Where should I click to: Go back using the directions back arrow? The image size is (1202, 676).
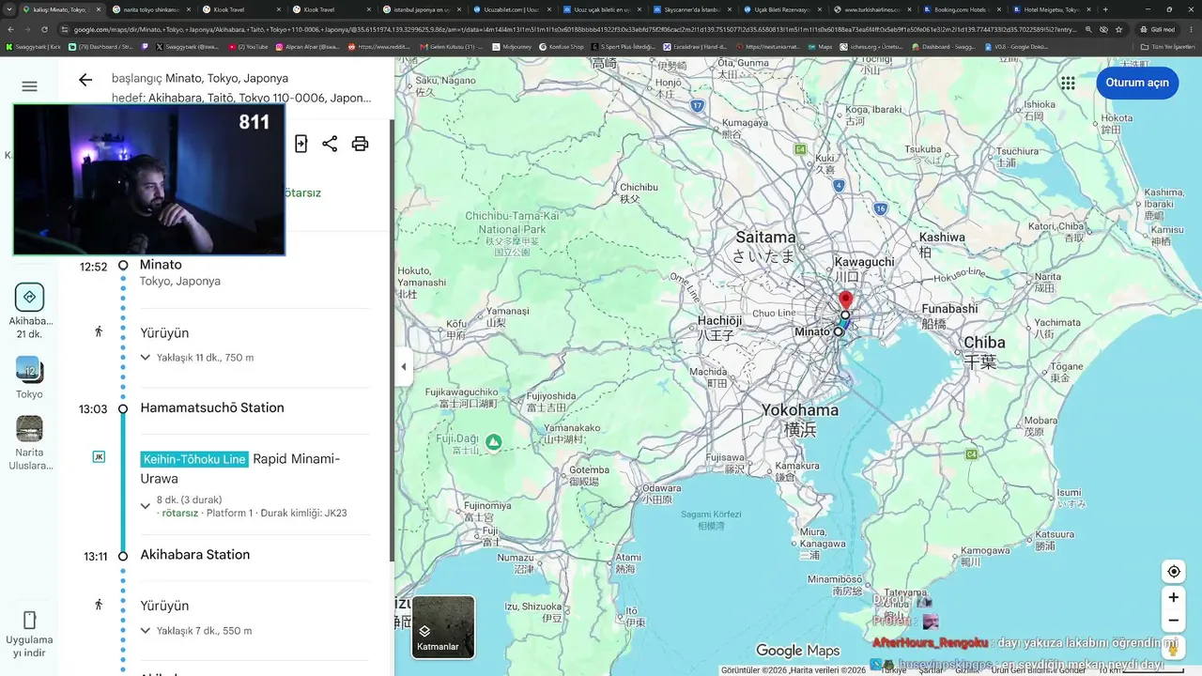(85, 80)
